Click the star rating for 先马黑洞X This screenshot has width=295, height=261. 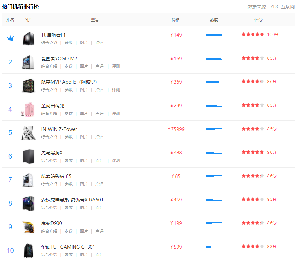(x=253, y=152)
